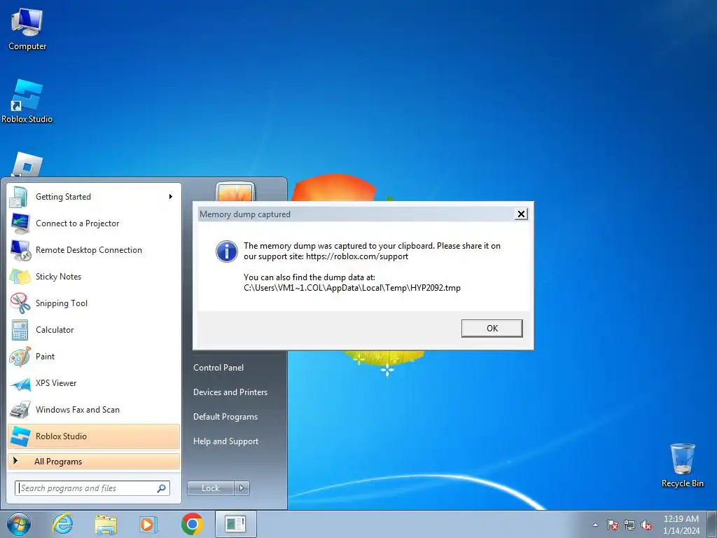Select the partially hidden Roblox Player desktop icon
Image resolution: width=717 pixels, height=538 pixels.
27,165
